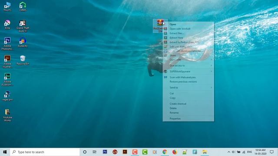This screenshot has width=278, height=156.
Task: Open the green Camtasia taskbar icon
Action: tap(145, 152)
